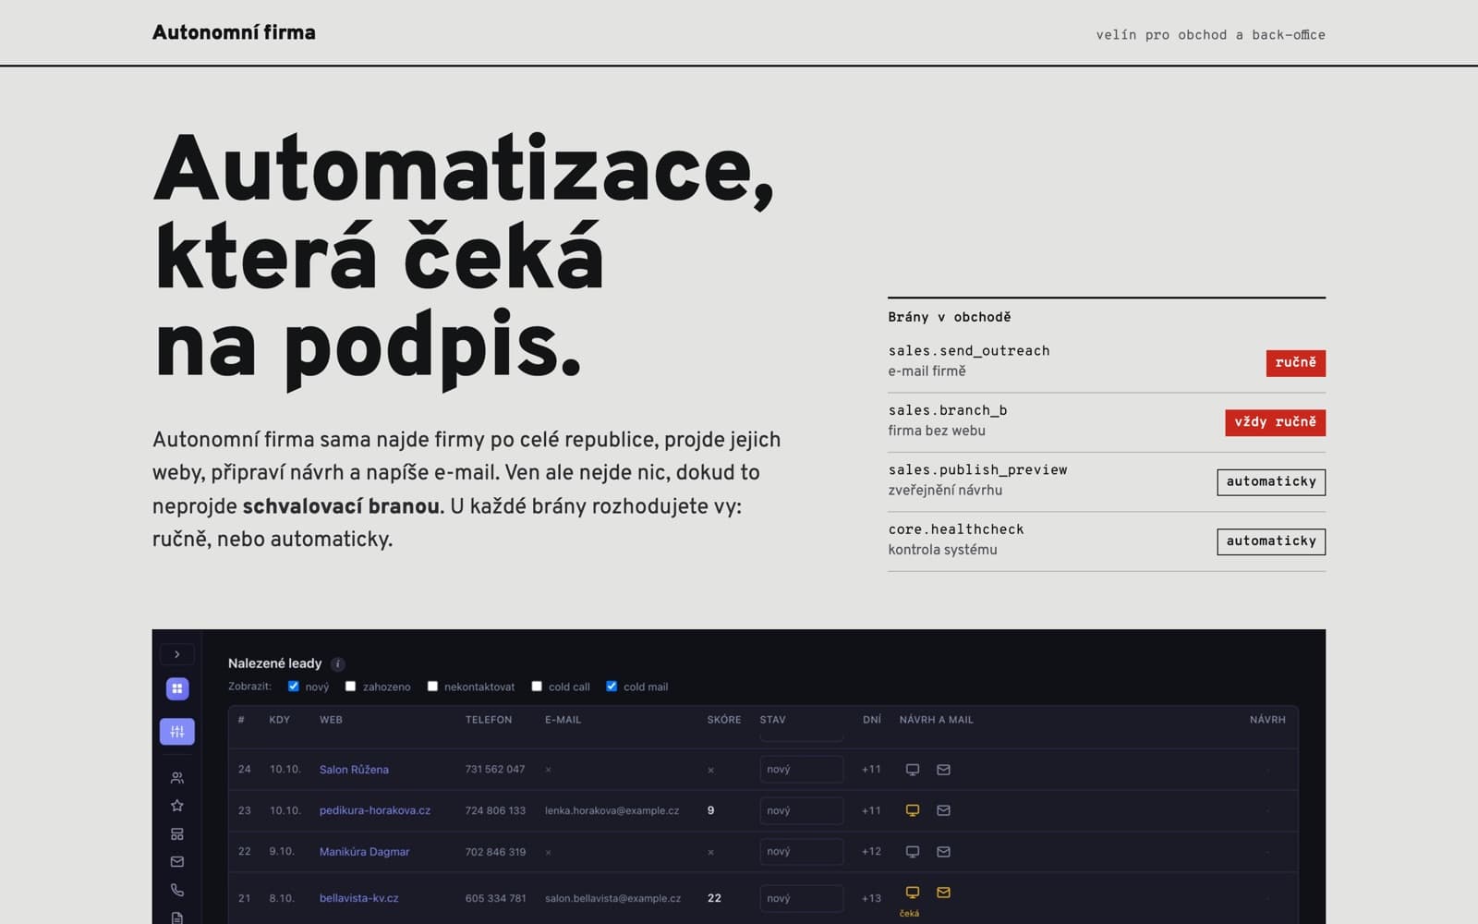
Task: Click the info icon beside Nalezené leady
Action: [338, 664]
